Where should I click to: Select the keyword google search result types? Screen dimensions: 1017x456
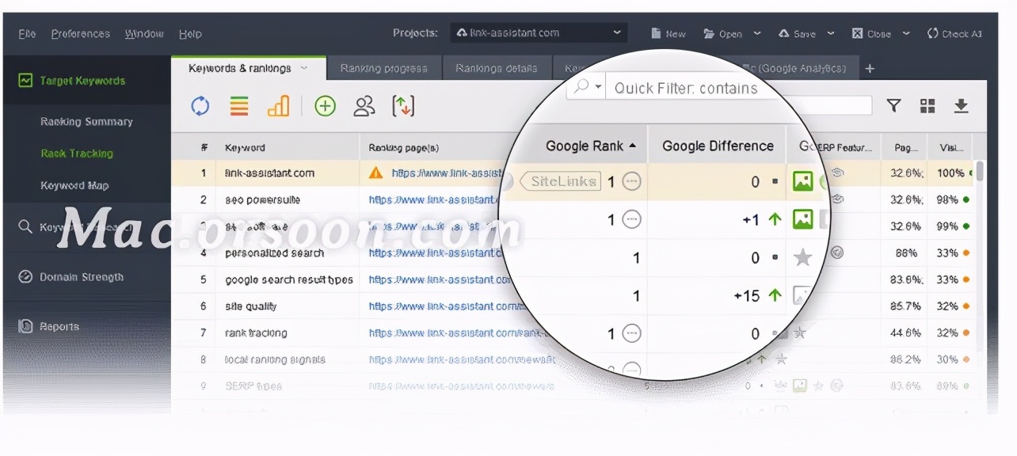coord(289,280)
